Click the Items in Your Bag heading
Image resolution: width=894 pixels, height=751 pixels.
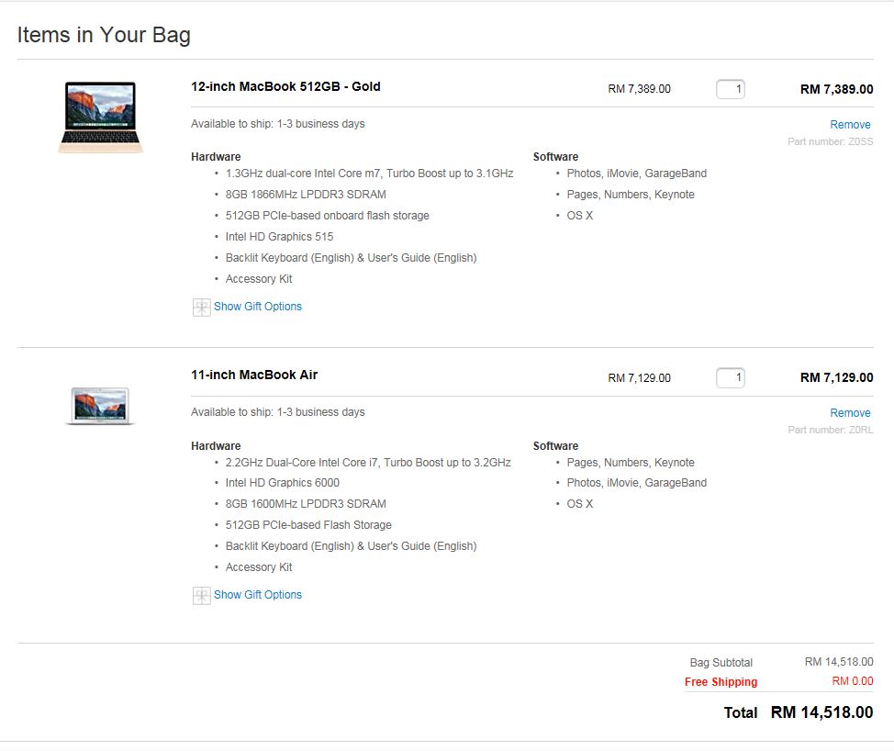[x=104, y=35]
